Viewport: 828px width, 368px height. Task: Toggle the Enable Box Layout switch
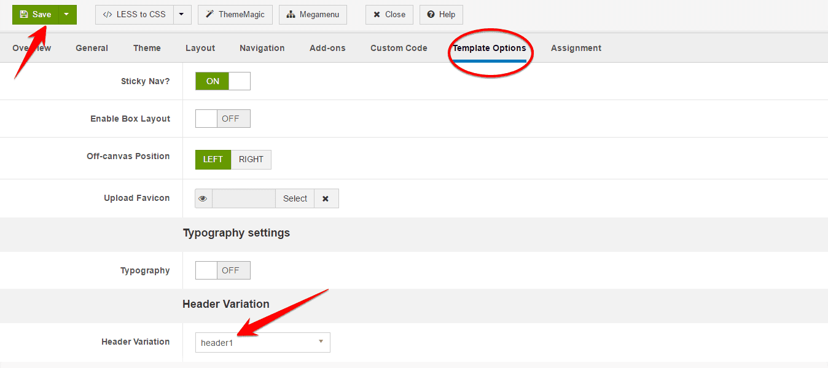(x=222, y=119)
